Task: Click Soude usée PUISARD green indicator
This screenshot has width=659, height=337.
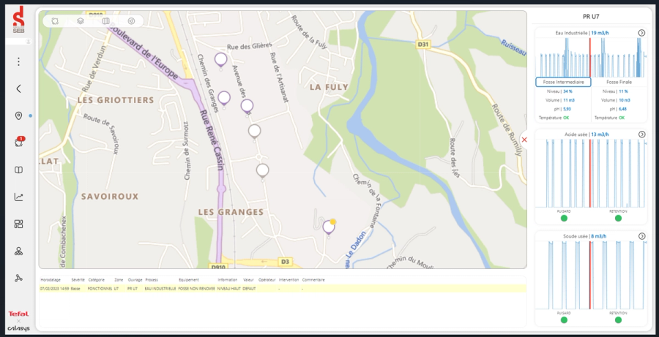Action: (564, 320)
